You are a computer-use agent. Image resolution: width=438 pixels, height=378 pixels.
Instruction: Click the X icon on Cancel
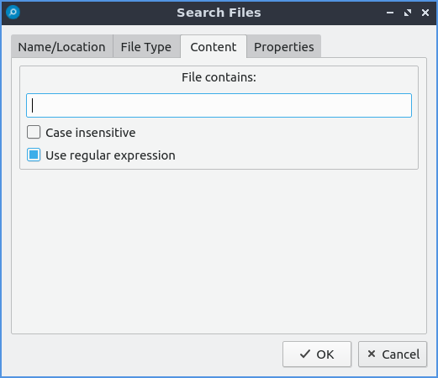click(x=372, y=354)
